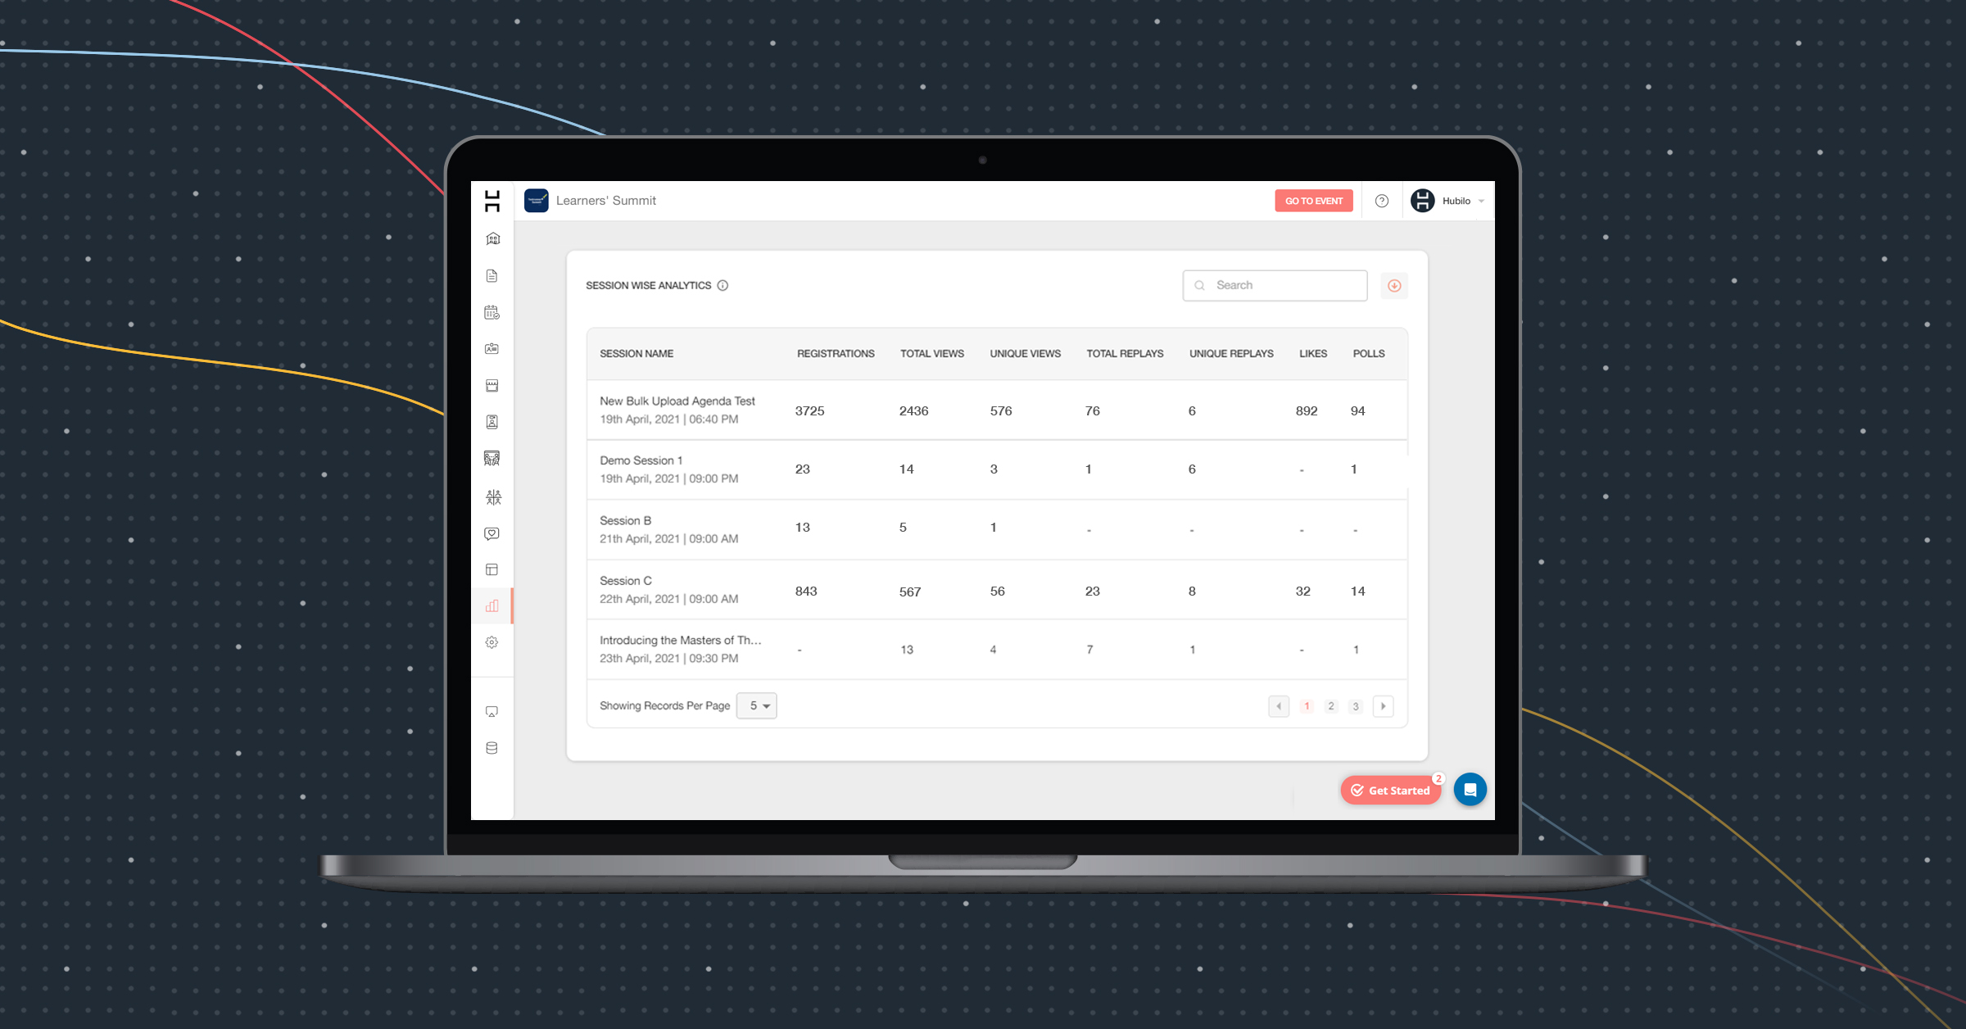Click the chat bubble icon bottom right
The width and height of the screenshot is (1966, 1029).
[x=1470, y=790]
